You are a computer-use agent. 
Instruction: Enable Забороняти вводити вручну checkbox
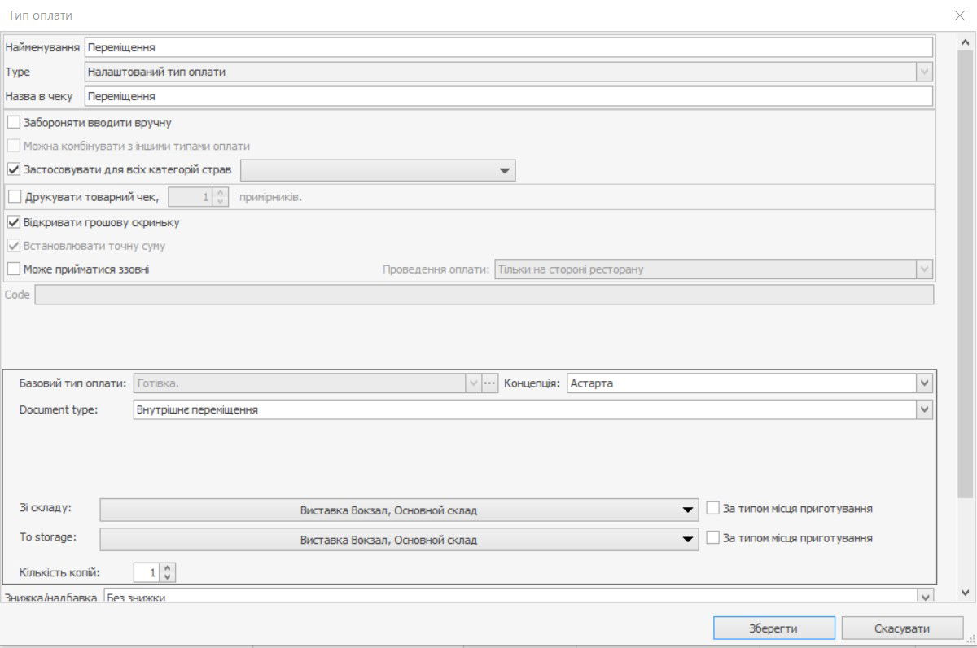(14, 123)
